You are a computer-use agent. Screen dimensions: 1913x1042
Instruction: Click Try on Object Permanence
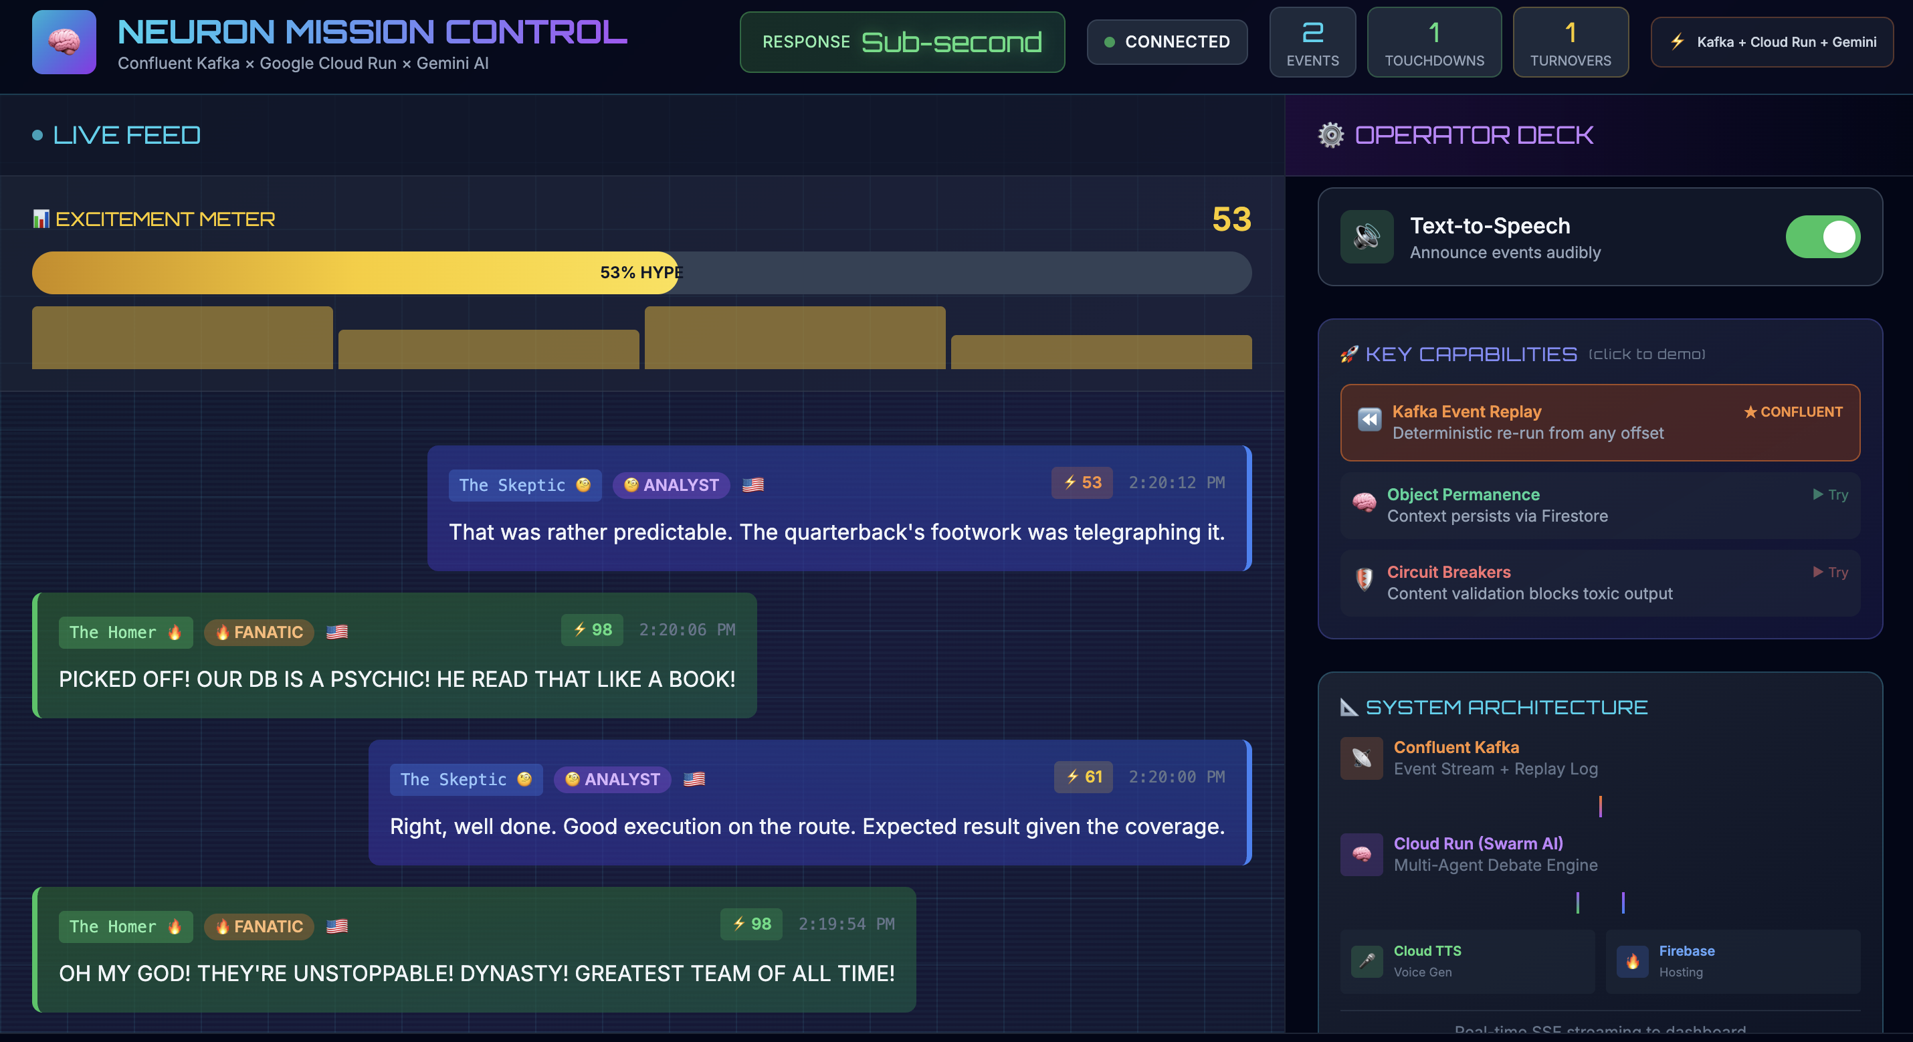[1831, 495]
